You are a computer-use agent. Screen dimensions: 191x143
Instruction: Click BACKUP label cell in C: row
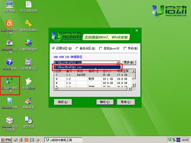point(81,75)
